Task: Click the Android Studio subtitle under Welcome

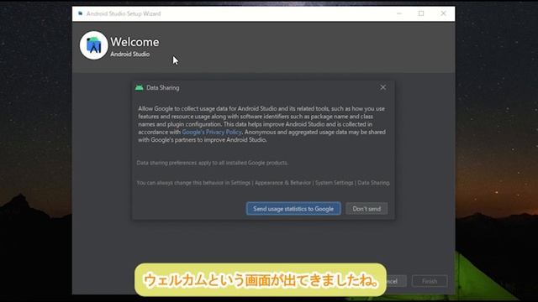Action: click(129, 54)
